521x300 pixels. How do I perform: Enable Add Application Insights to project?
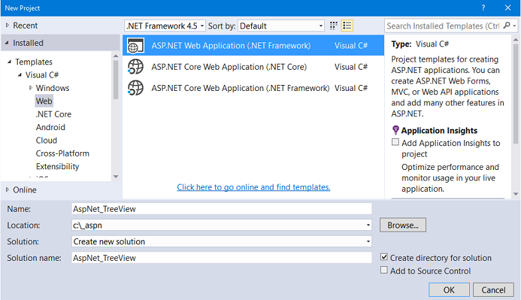tap(395, 142)
